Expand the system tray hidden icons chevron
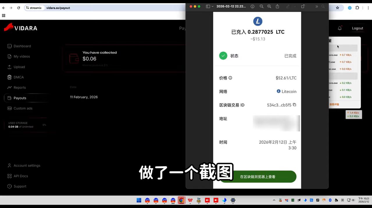Viewport: 372px width, 208px height. coord(274,200)
